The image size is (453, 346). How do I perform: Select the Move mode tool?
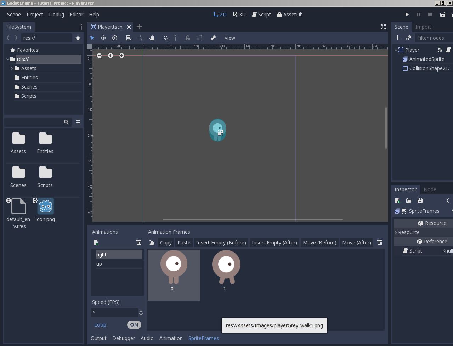103,38
